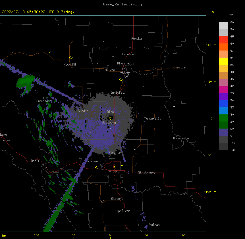The height and width of the screenshot is (239, 245).
Task: Click the Banff town label
Action: 35,161
